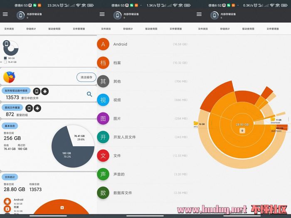Tap 13573 indexed files count in search card
This screenshot has width=291, height=218.
(12, 98)
